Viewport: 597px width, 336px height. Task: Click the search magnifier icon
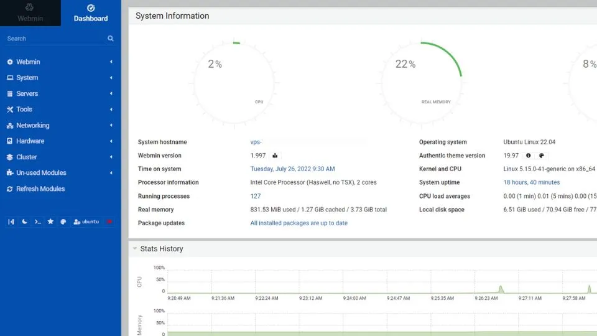(111, 39)
